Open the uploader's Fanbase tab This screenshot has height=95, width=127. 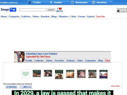coord(70,61)
